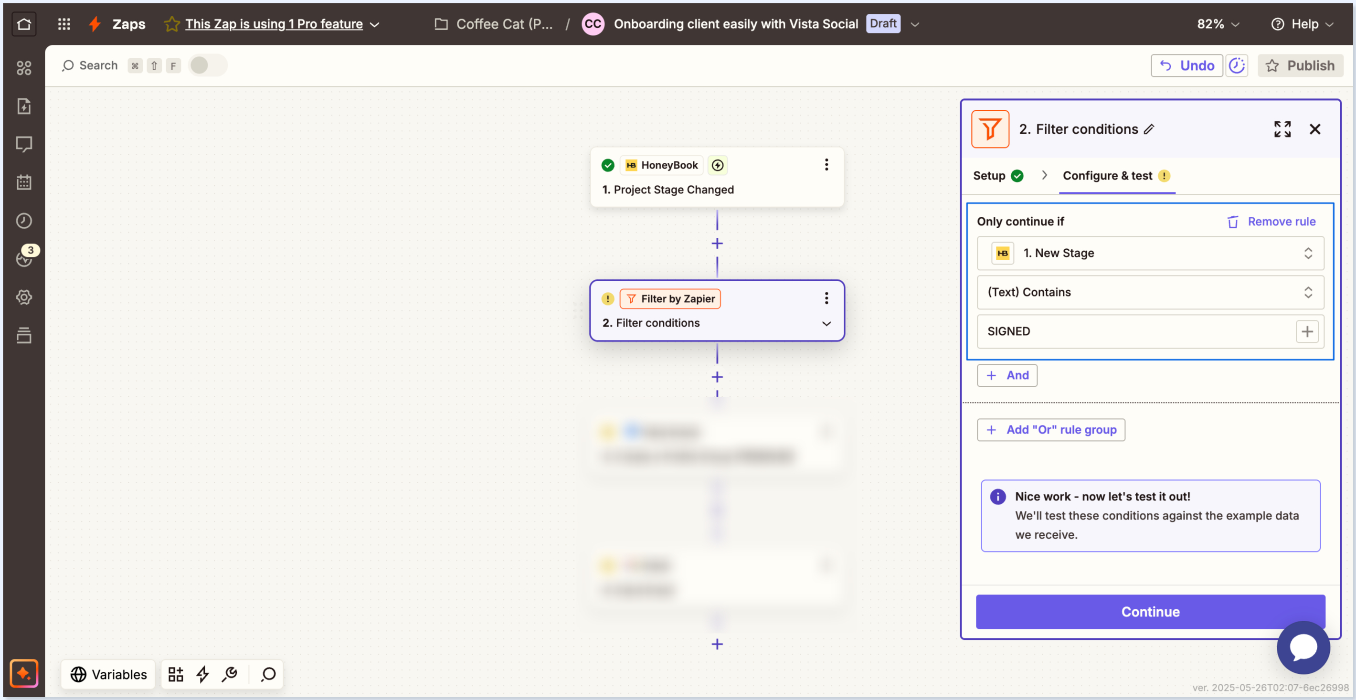Expand the Pro feature notice dropdown
This screenshot has height=700, width=1356.
pyautogui.click(x=375, y=24)
